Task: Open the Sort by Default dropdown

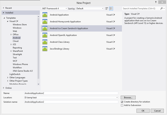Action: pyautogui.click(x=90, y=8)
